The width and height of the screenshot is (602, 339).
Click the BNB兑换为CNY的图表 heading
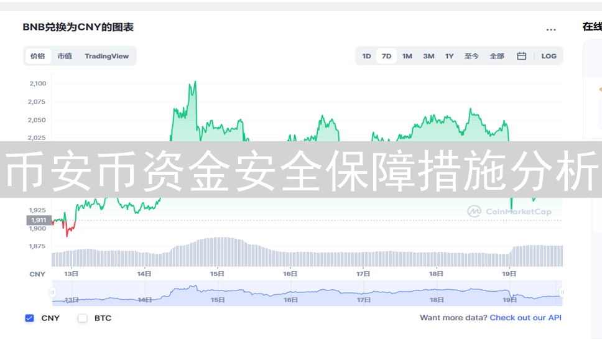[78, 27]
